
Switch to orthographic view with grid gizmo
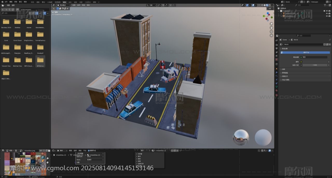[271, 35]
